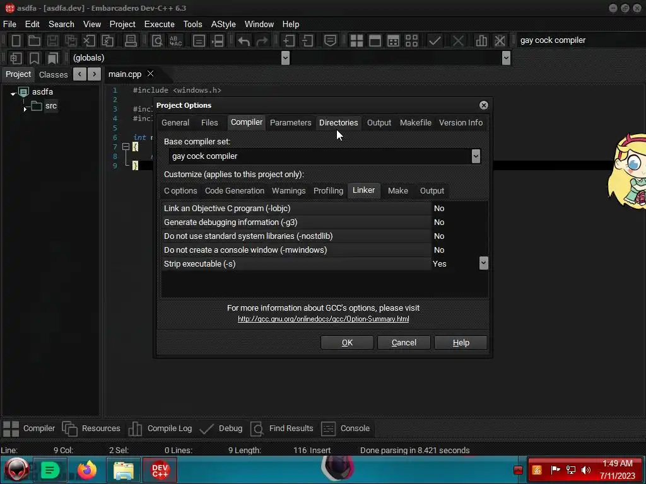The width and height of the screenshot is (646, 484).
Task: Select the Code Generation sub-tab
Action: coord(235,190)
